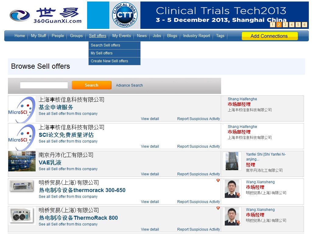Viewport: 314px width, 234px height.
Task: Report Suspicious Activity on SCI论文免费质量评估 offer
Action: click(199, 146)
